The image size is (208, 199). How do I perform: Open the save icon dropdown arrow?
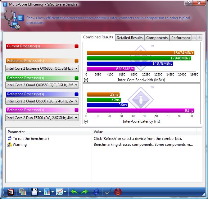click(40, 192)
